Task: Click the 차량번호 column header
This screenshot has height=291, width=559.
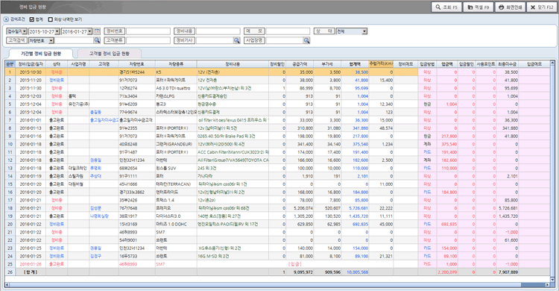Action: coord(137,64)
